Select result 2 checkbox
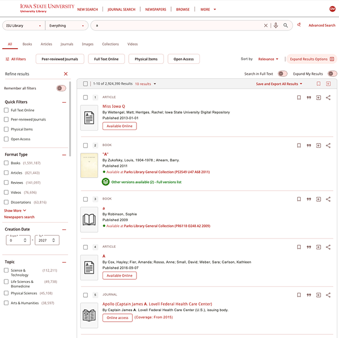The height and width of the screenshot is (338, 339). tap(85, 145)
